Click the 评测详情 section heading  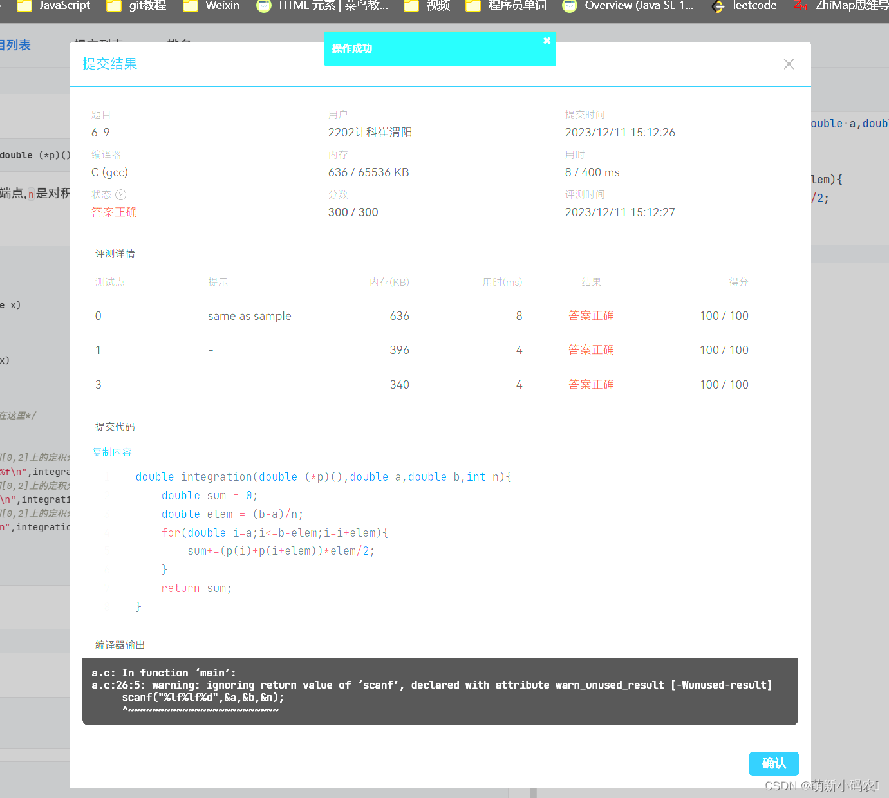point(115,254)
